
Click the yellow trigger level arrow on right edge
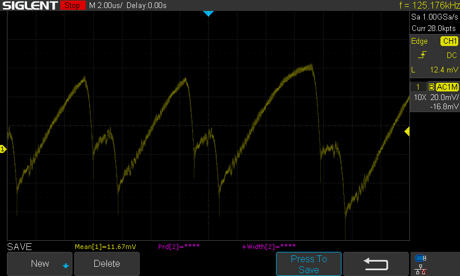pos(407,132)
